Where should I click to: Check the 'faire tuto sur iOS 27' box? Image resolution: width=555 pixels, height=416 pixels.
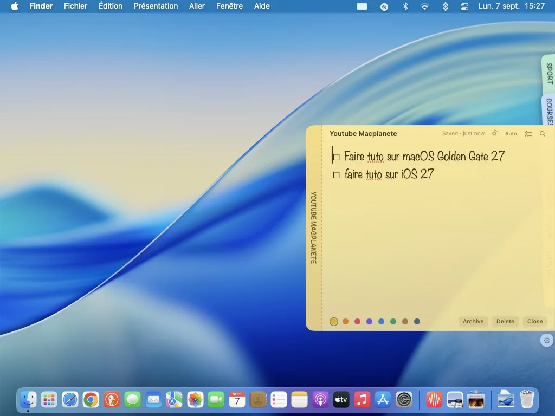click(336, 175)
